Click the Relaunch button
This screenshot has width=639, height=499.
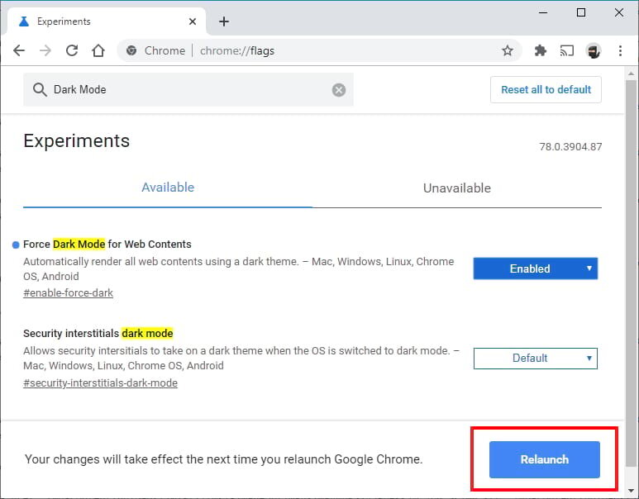(x=545, y=459)
